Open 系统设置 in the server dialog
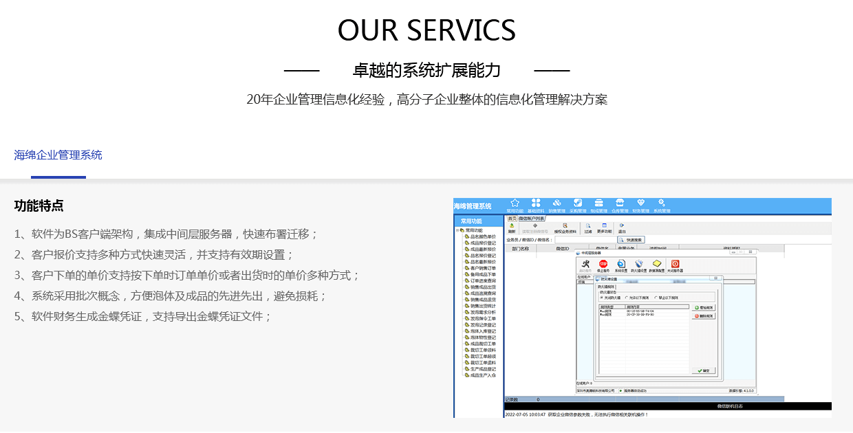The image size is (853, 433). [621, 267]
